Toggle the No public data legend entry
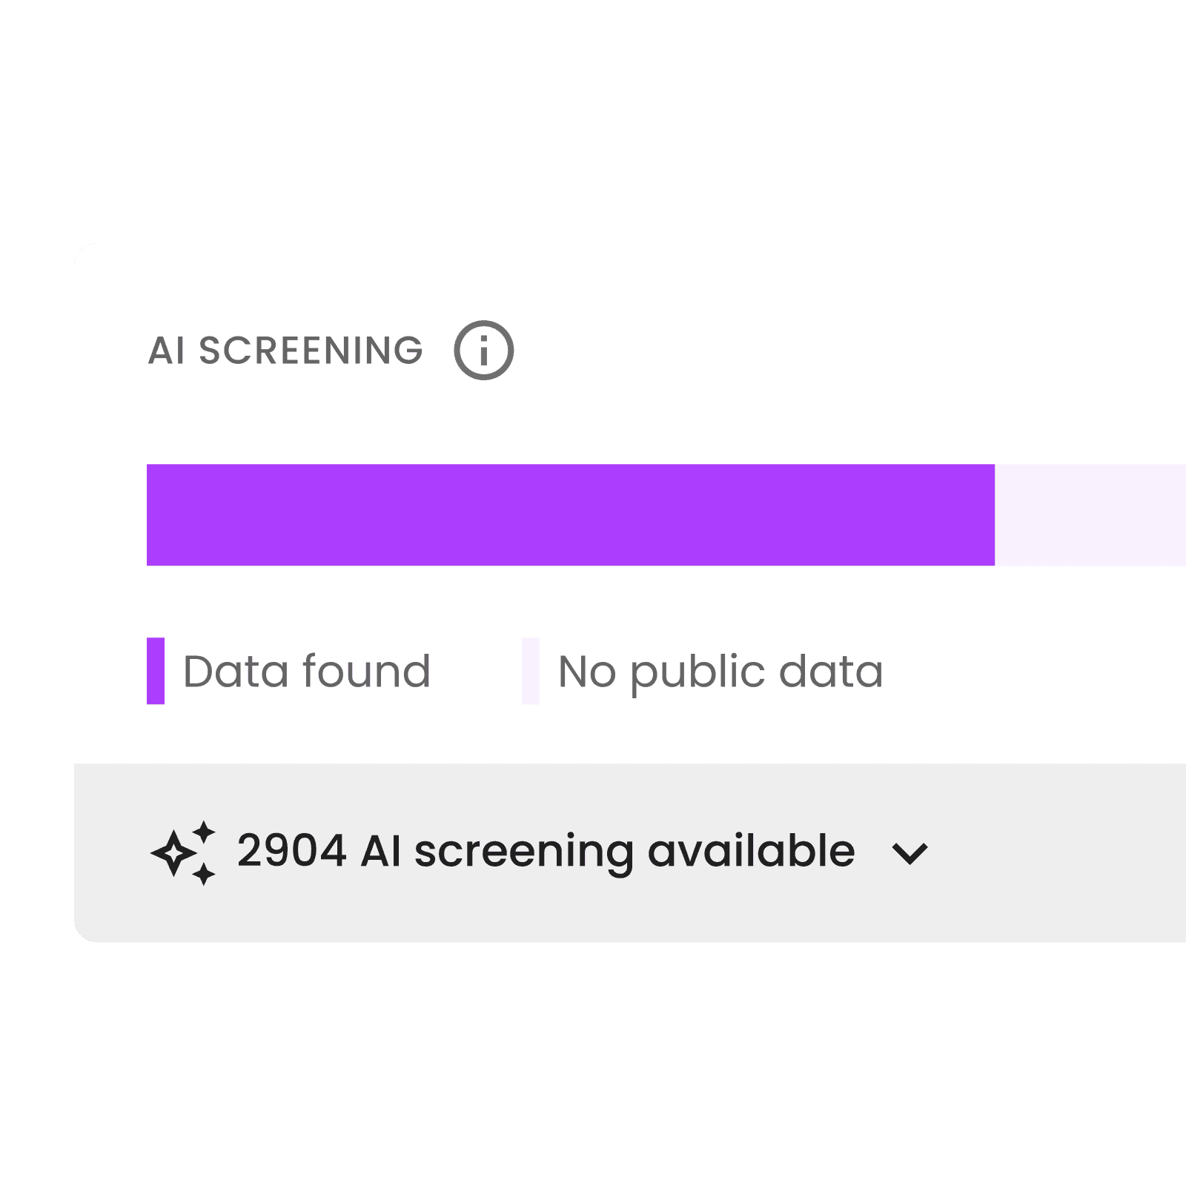The image size is (1186, 1186). coord(719,669)
